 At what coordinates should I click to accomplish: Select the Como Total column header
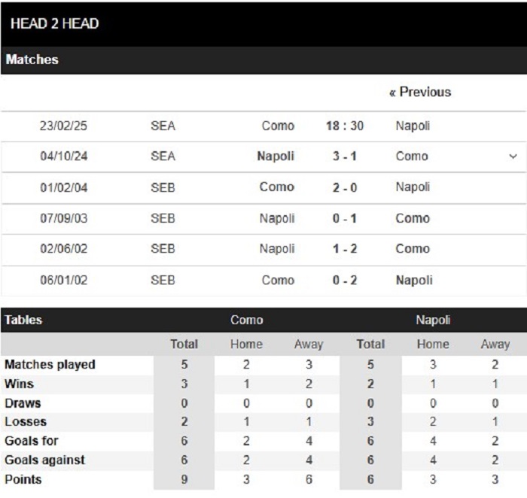point(184,345)
